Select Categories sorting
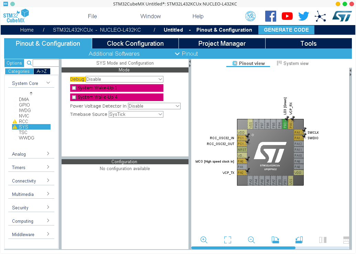This screenshot has height=254, width=356. 19,71
